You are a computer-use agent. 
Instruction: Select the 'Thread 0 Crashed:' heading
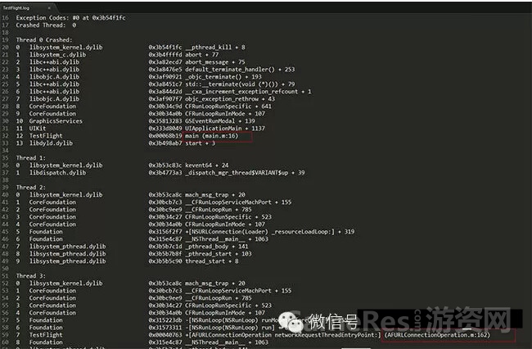[x=44, y=39]
